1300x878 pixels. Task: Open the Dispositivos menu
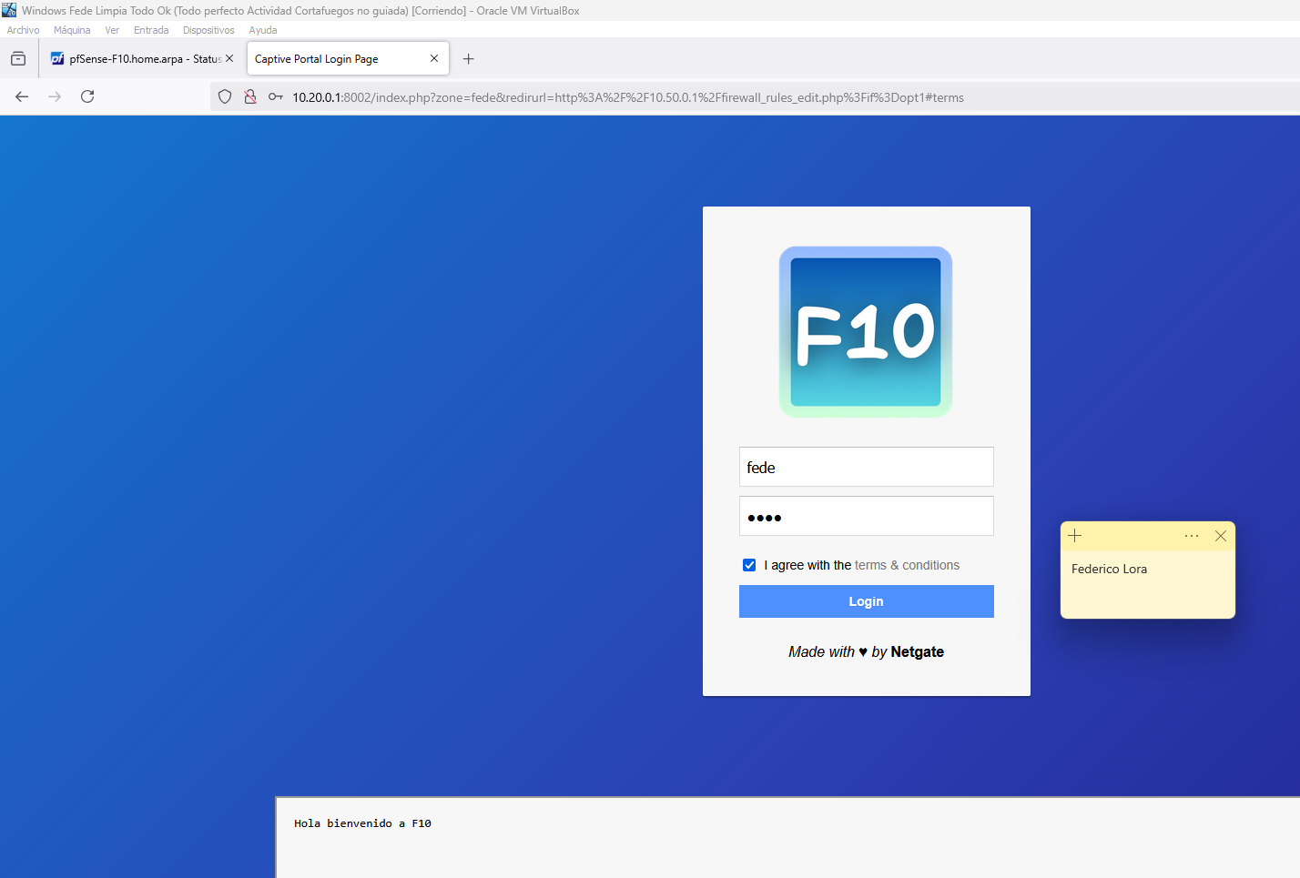coord(208,30)
